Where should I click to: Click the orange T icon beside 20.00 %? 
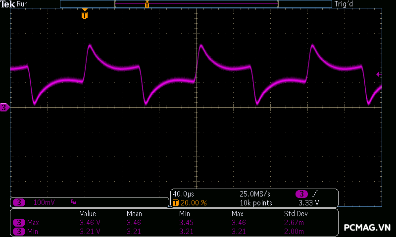coord(176,203)
